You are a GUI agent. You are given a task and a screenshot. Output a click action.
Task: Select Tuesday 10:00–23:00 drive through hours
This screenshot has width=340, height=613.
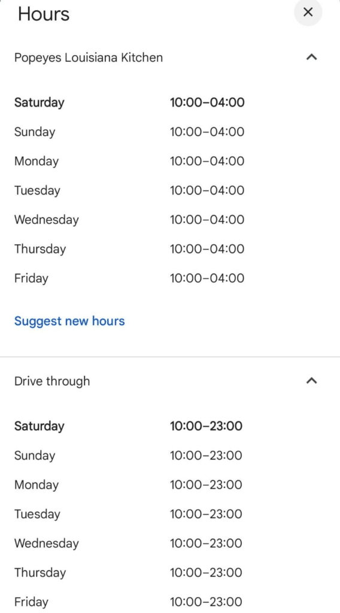tap(128, 514)
